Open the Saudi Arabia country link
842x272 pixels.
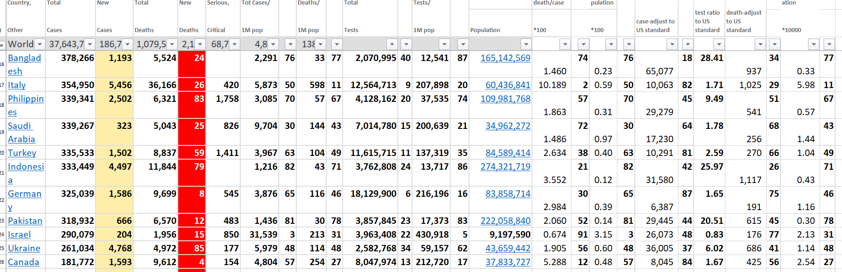click(x=21, y=133)
